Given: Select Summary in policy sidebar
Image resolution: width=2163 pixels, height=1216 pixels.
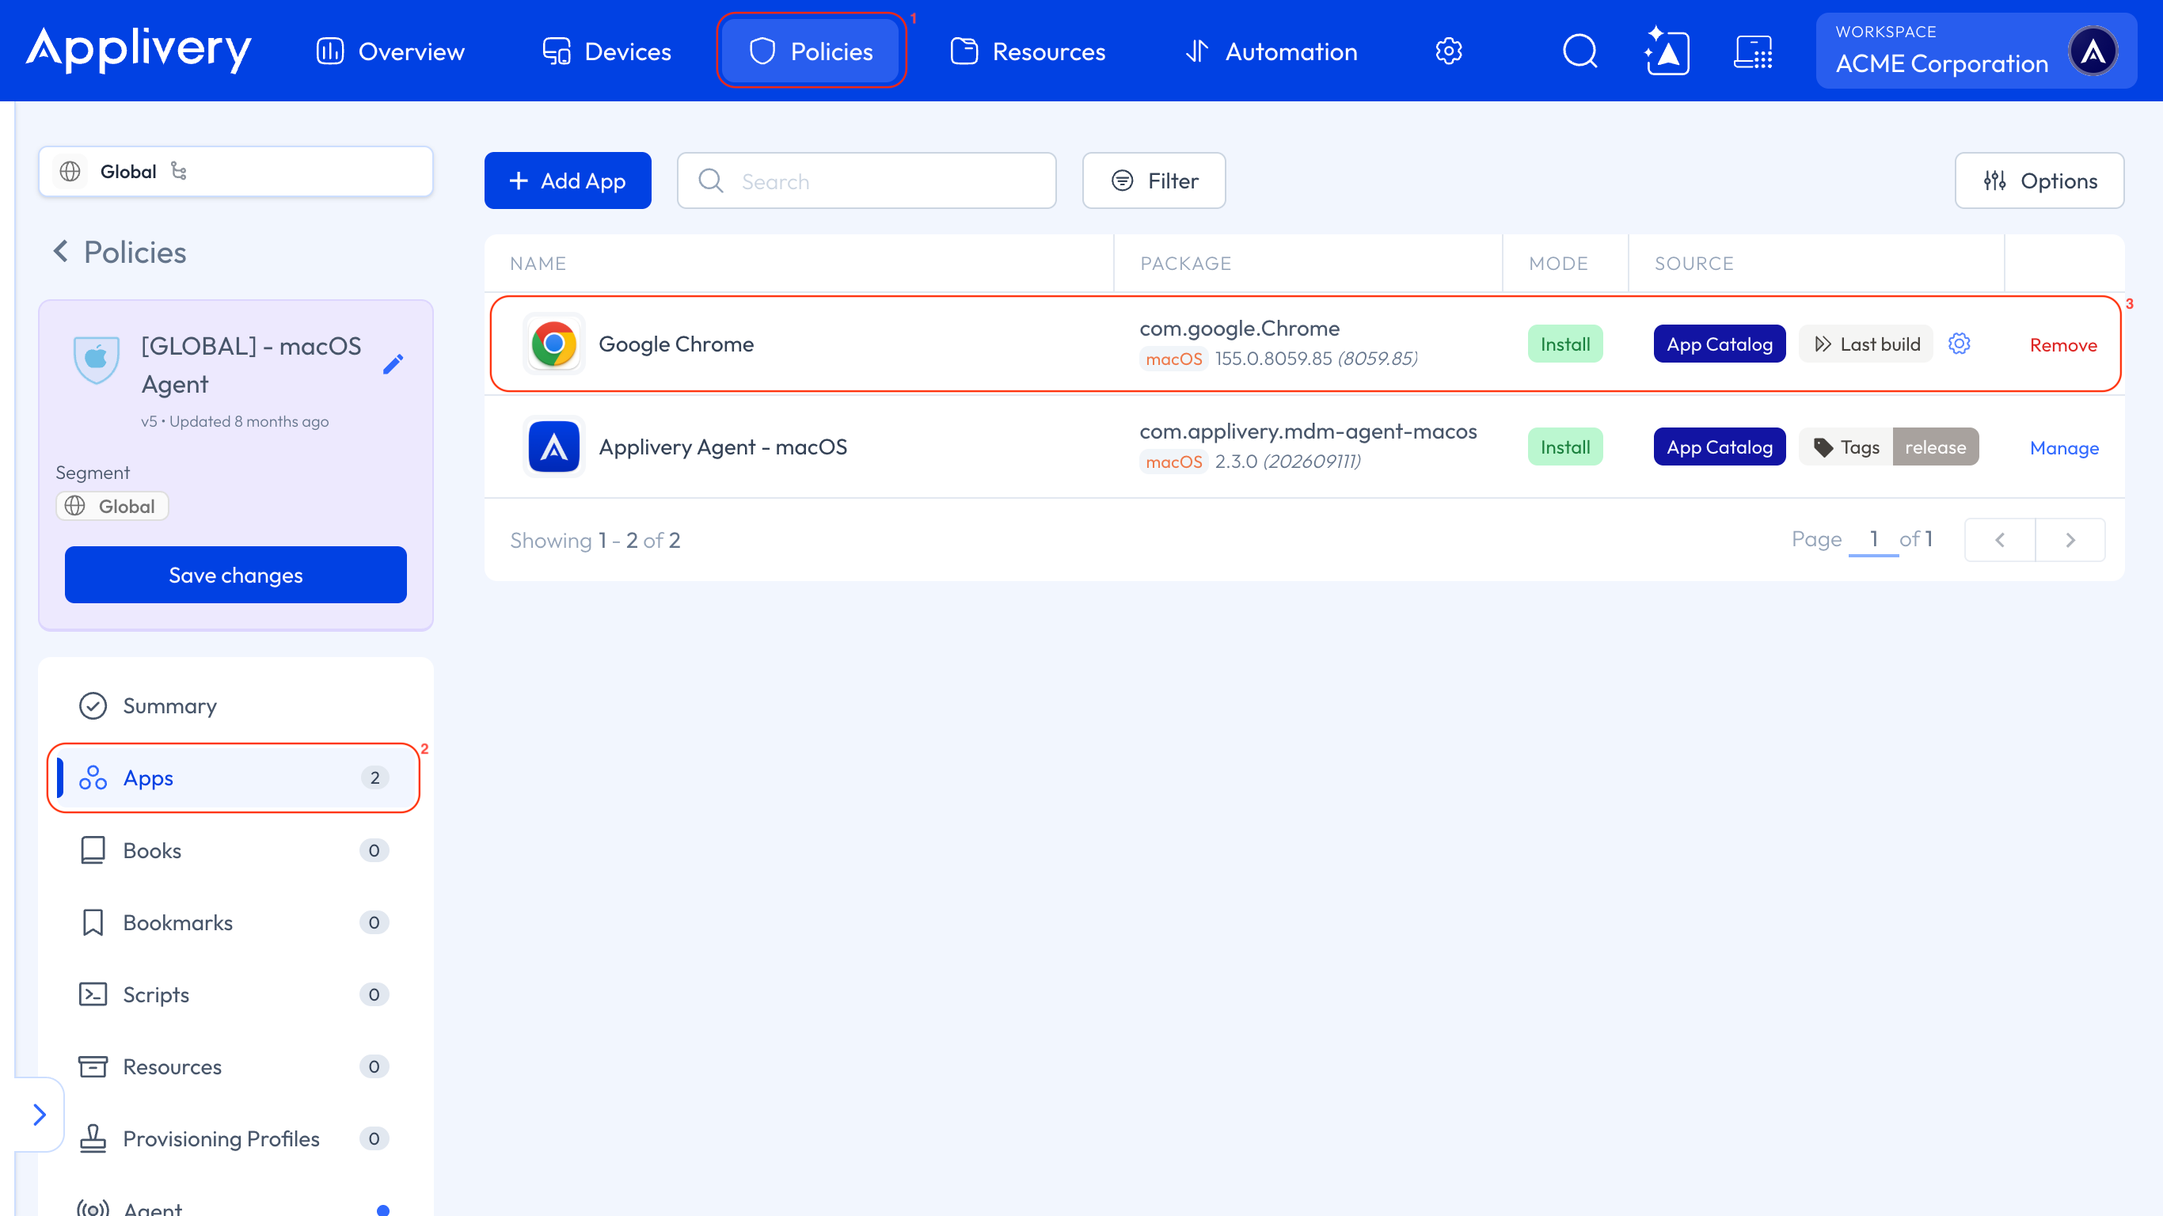Looking at the screenshot, I should click(236, 705).
